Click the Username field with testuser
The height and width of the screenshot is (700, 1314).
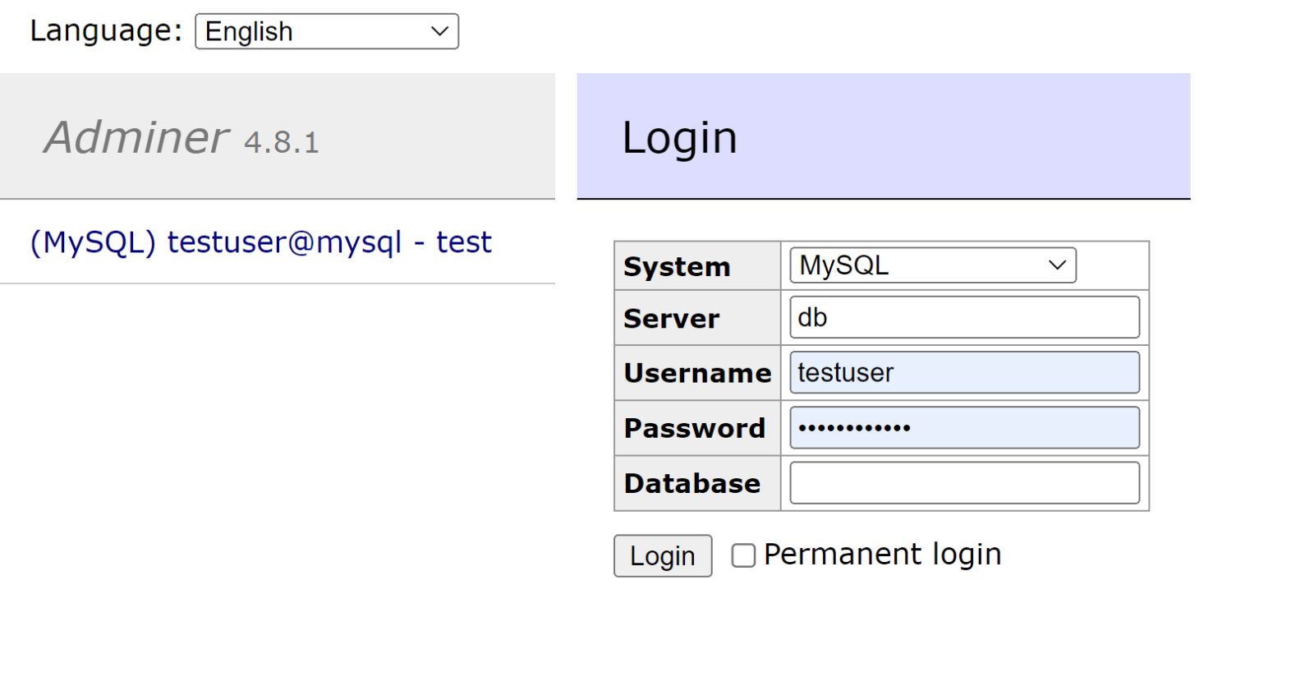coord(964,373)
